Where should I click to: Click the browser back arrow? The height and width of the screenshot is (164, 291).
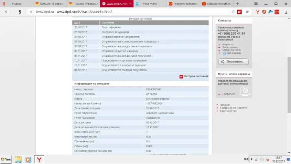(x=7, y=12)
